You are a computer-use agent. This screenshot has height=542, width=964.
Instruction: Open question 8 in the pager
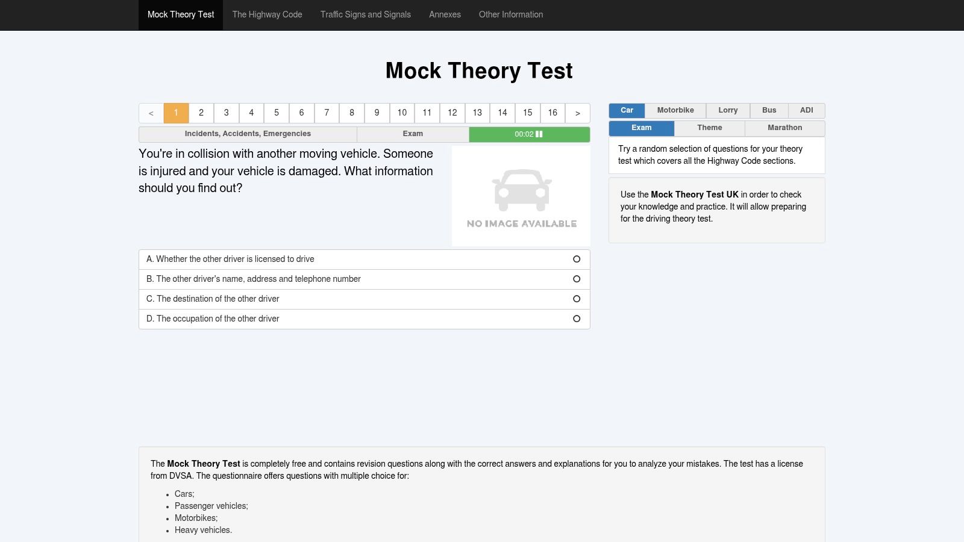tap(352, 113)
